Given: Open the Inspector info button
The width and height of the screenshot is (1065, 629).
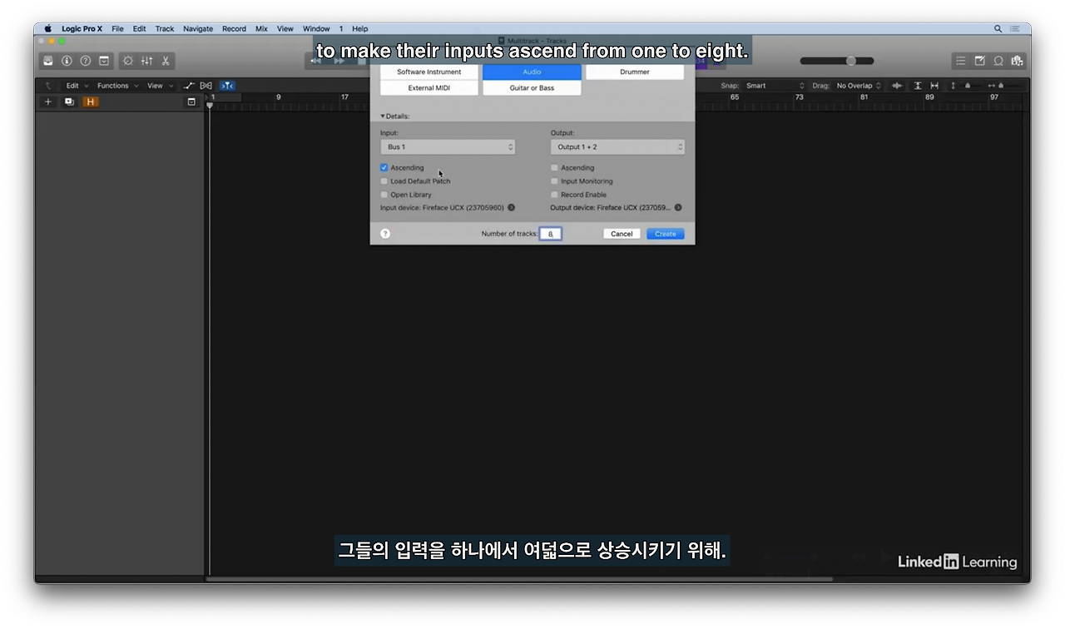Looking at the screenshot, I should point(67,61).
